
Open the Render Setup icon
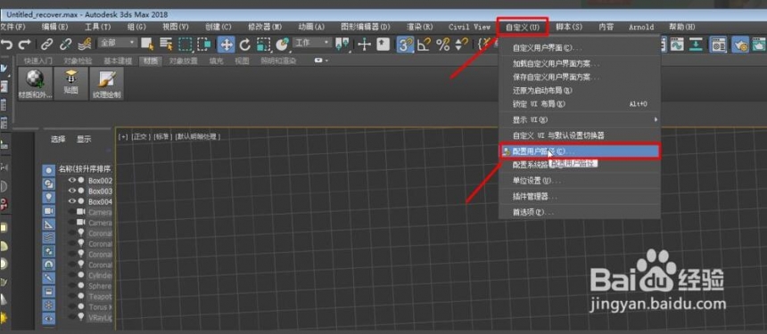pyautogui.click(x=718, y=45)
